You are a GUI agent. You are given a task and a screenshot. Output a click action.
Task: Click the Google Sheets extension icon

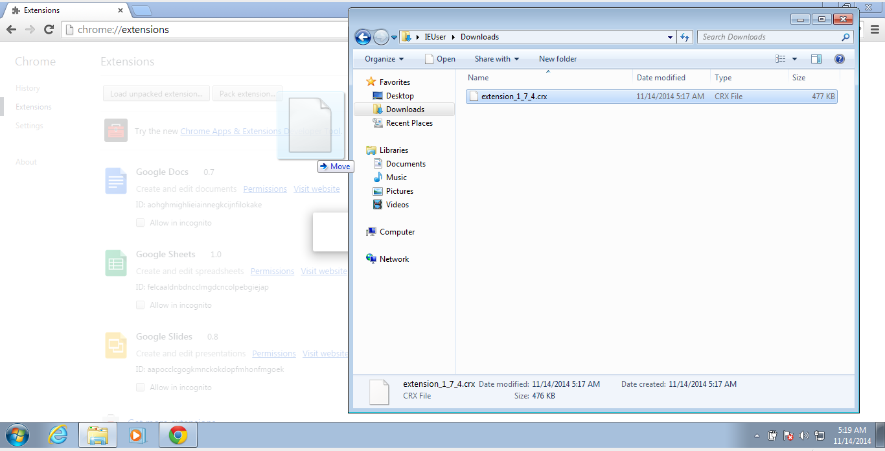click(x=116, y=263)
